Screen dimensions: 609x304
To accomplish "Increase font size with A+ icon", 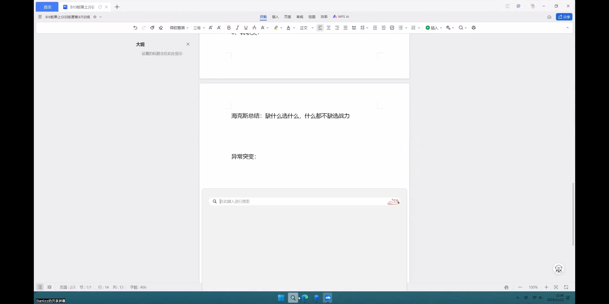I will tap(211, 28).
